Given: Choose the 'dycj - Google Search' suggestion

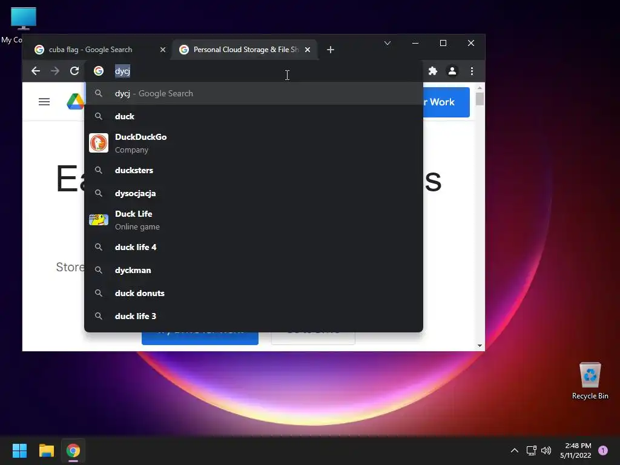Looking at the screenshot, I should point(254,93).
